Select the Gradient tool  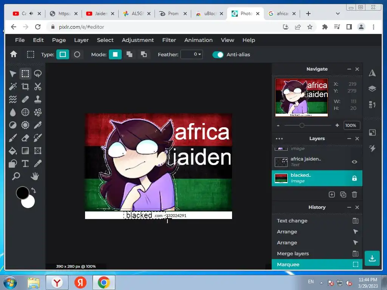point(25,151)
